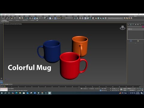Activate the Select and Rotate tool
Viewport: 144px width, 108px height.
pyautogui.click(x=32, y=18)
